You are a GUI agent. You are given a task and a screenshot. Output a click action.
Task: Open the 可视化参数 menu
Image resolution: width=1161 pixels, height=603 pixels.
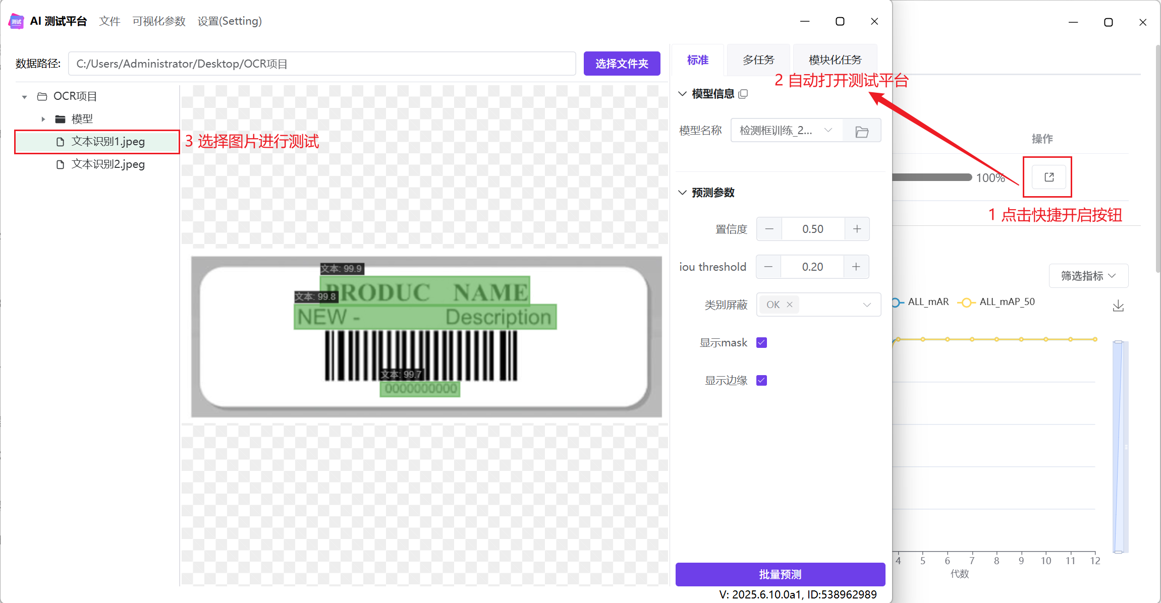159,21
